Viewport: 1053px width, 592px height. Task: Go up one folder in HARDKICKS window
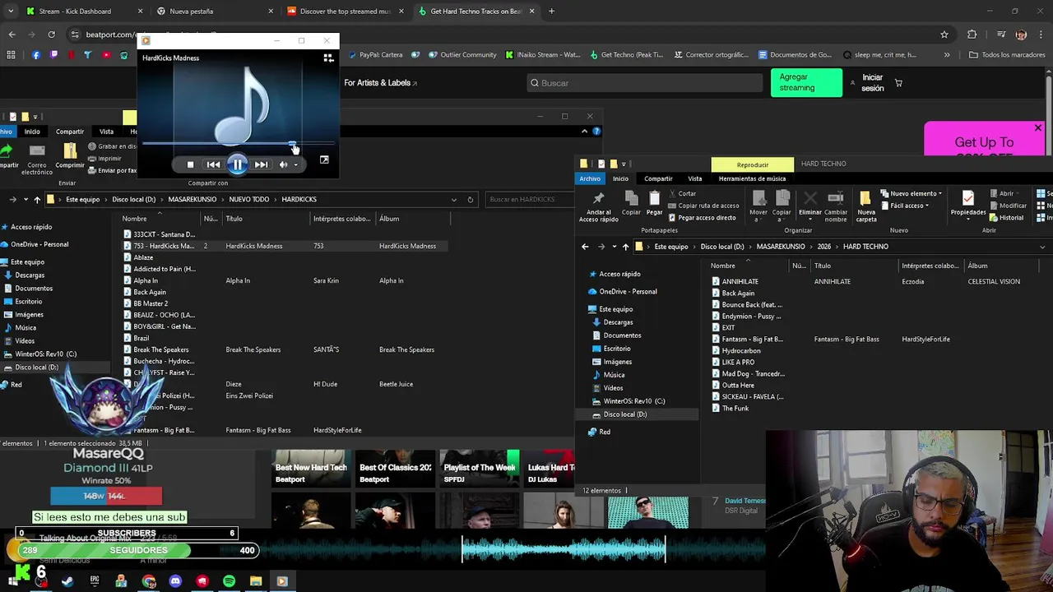[37, 199]
